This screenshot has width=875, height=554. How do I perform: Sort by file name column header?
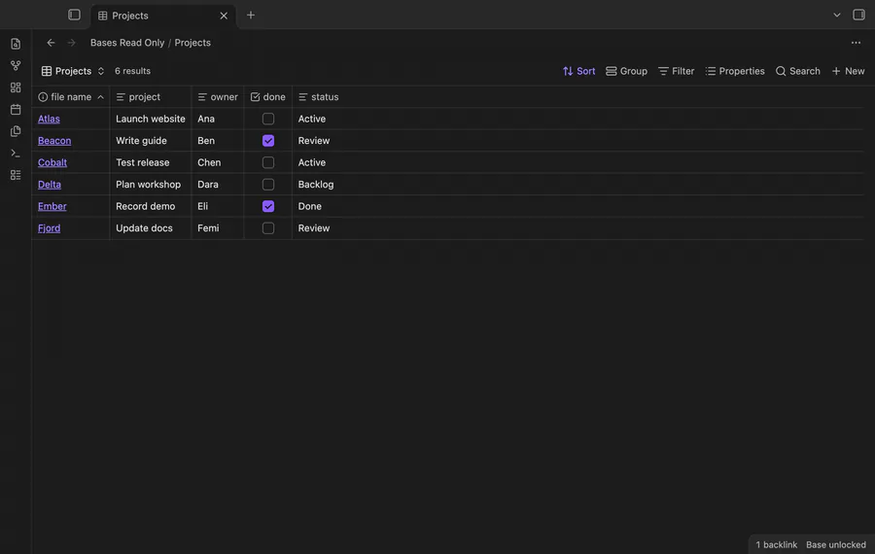[71, 96]
